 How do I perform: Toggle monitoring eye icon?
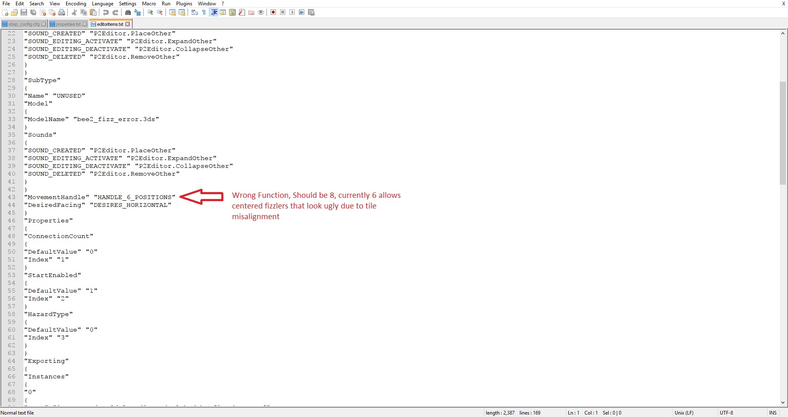point(261,12)
